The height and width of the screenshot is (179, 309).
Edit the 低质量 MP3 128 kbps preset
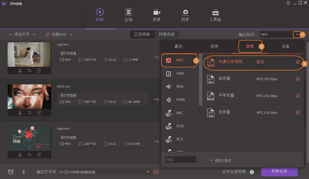(x=298, y=113)
